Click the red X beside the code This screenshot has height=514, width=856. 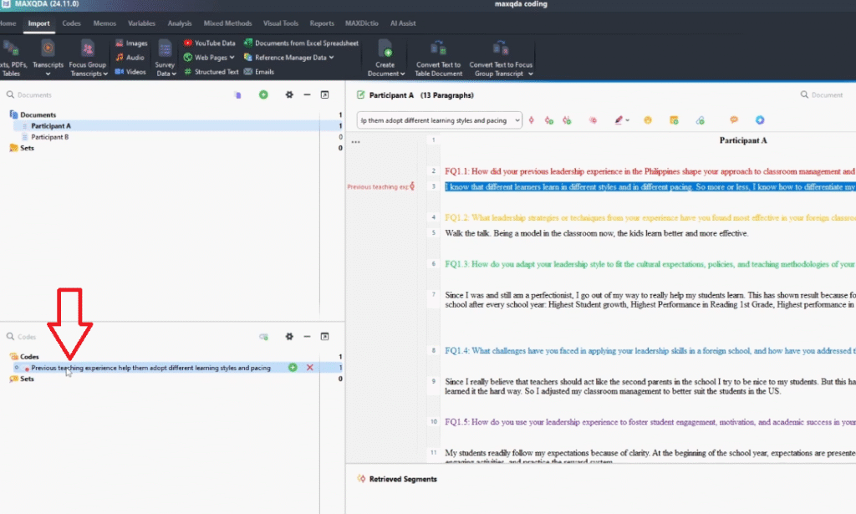click(x=310, y=368)
